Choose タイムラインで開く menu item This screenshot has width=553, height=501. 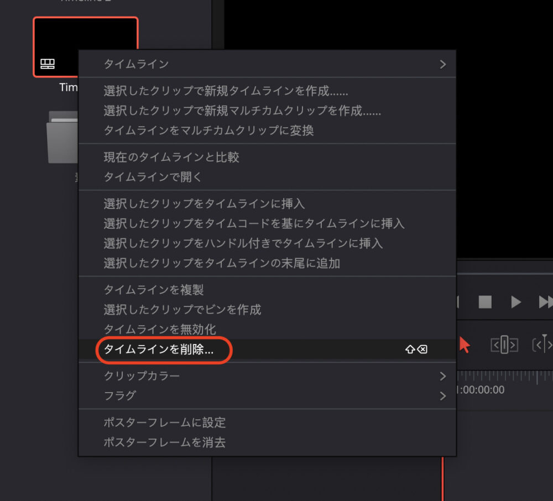pyautogui.click(x=153, y=177)
